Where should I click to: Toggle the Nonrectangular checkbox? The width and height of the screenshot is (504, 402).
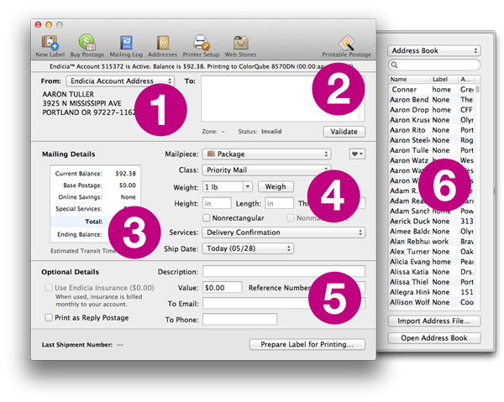(206, 218)
